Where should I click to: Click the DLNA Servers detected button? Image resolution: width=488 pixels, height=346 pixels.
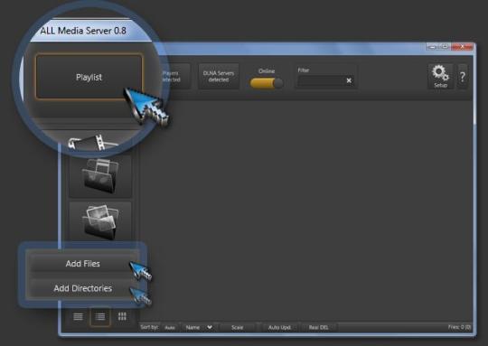pos(219,76)
